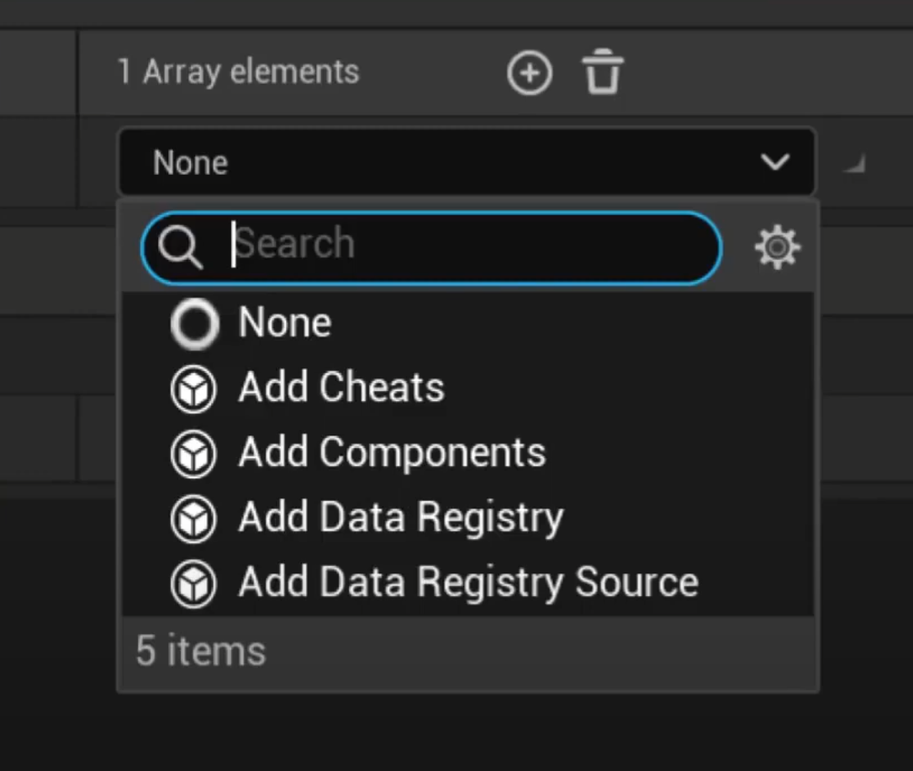Image resolution: width=913 pixels, height=771 pixels.
Task: Collapse the None class dropdown chevron
Action: pos(775,162)
